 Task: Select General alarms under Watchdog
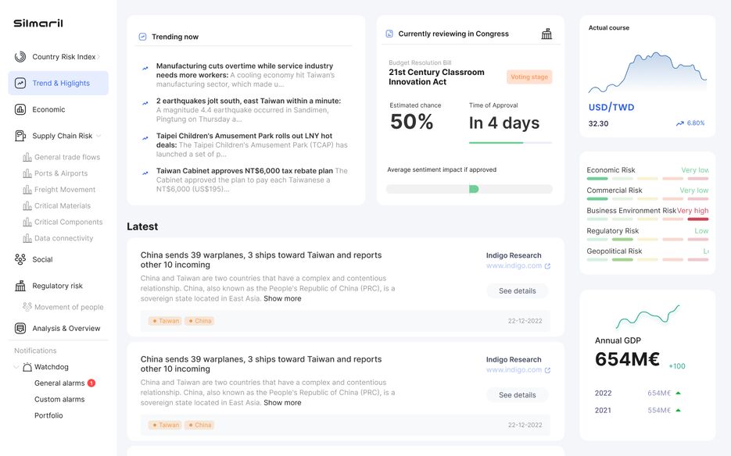59,383
